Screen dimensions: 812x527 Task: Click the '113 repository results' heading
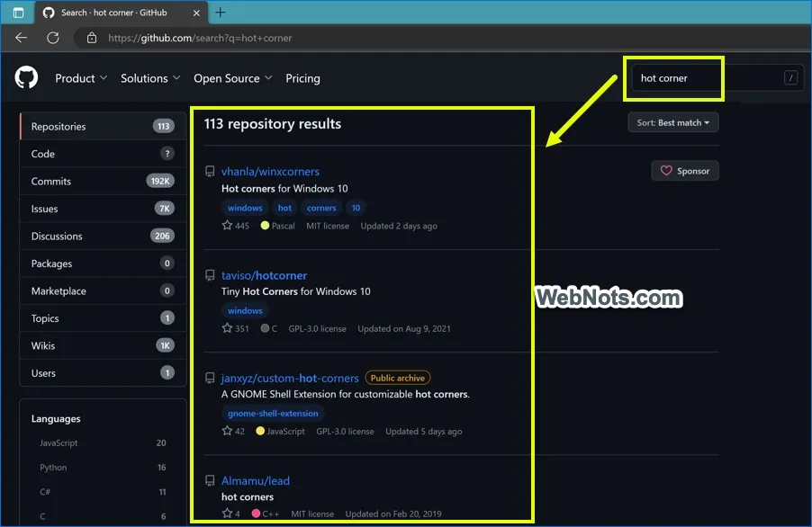tap(273, 124)
